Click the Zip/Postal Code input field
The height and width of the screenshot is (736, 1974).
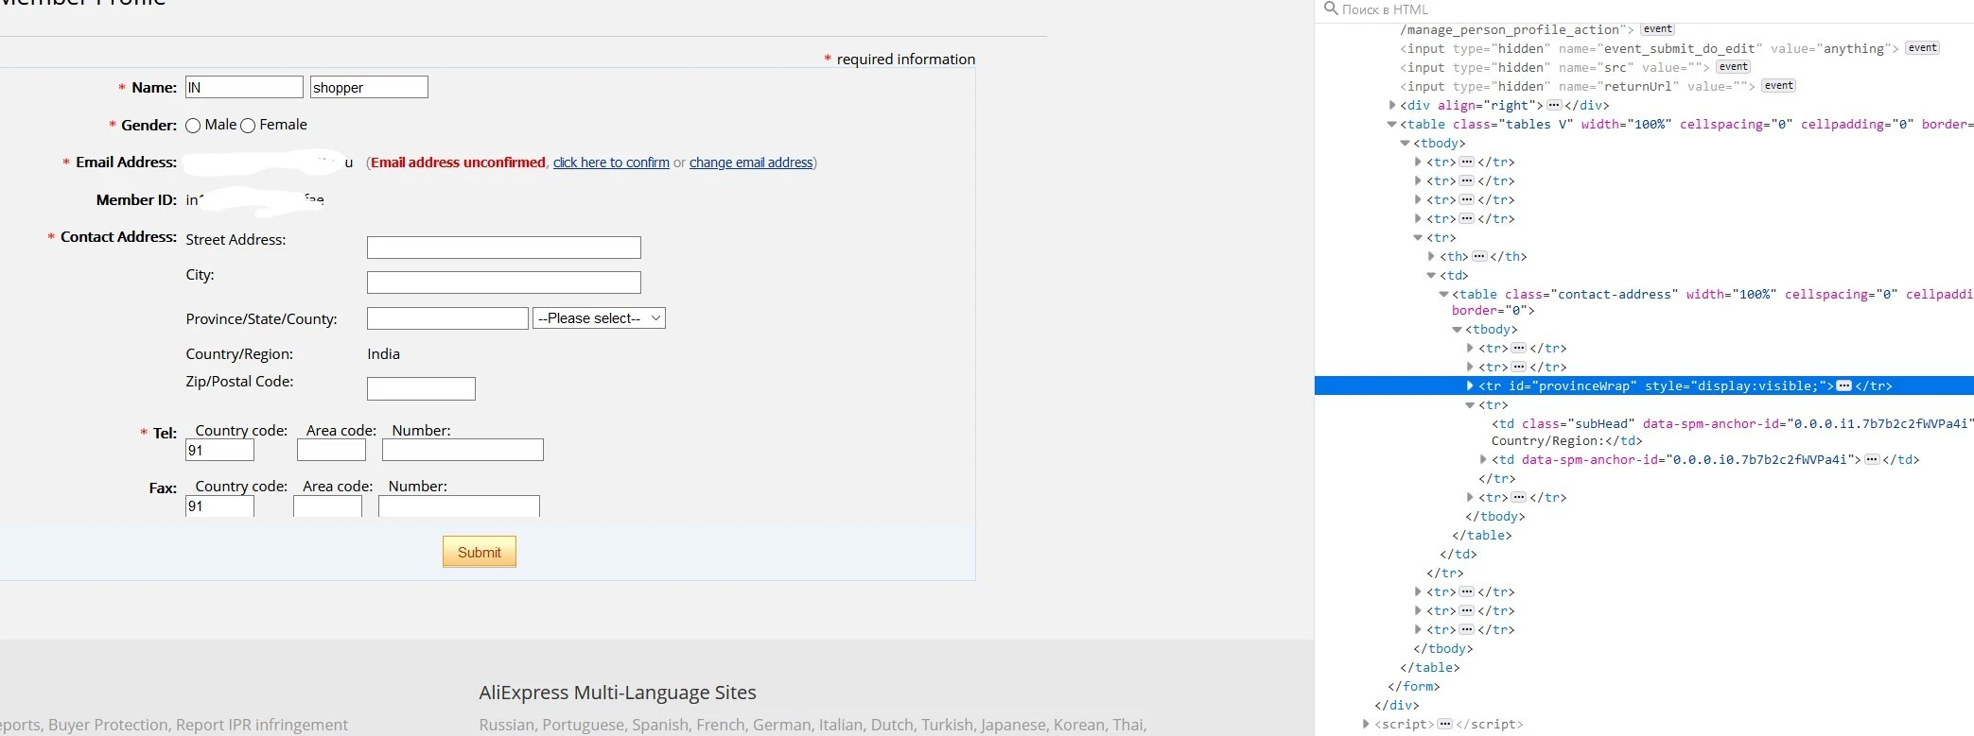click(421, 388)
